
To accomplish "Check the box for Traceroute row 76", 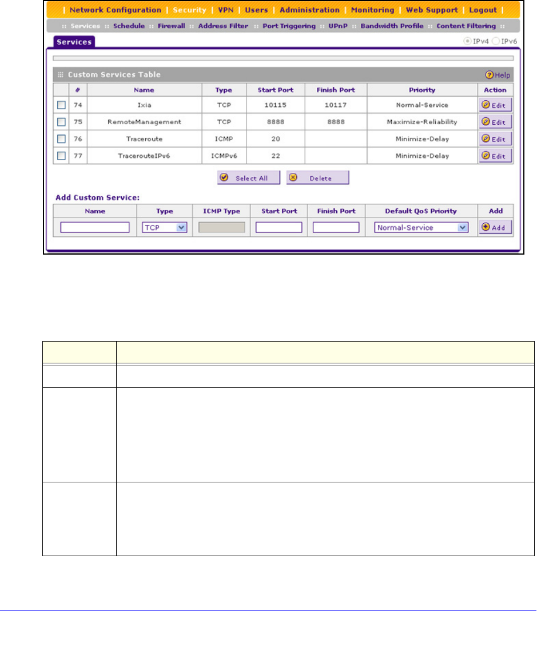I will click(x=61, y=139).
